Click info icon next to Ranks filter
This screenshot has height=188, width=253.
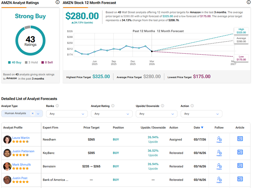[x=57, y=106]
